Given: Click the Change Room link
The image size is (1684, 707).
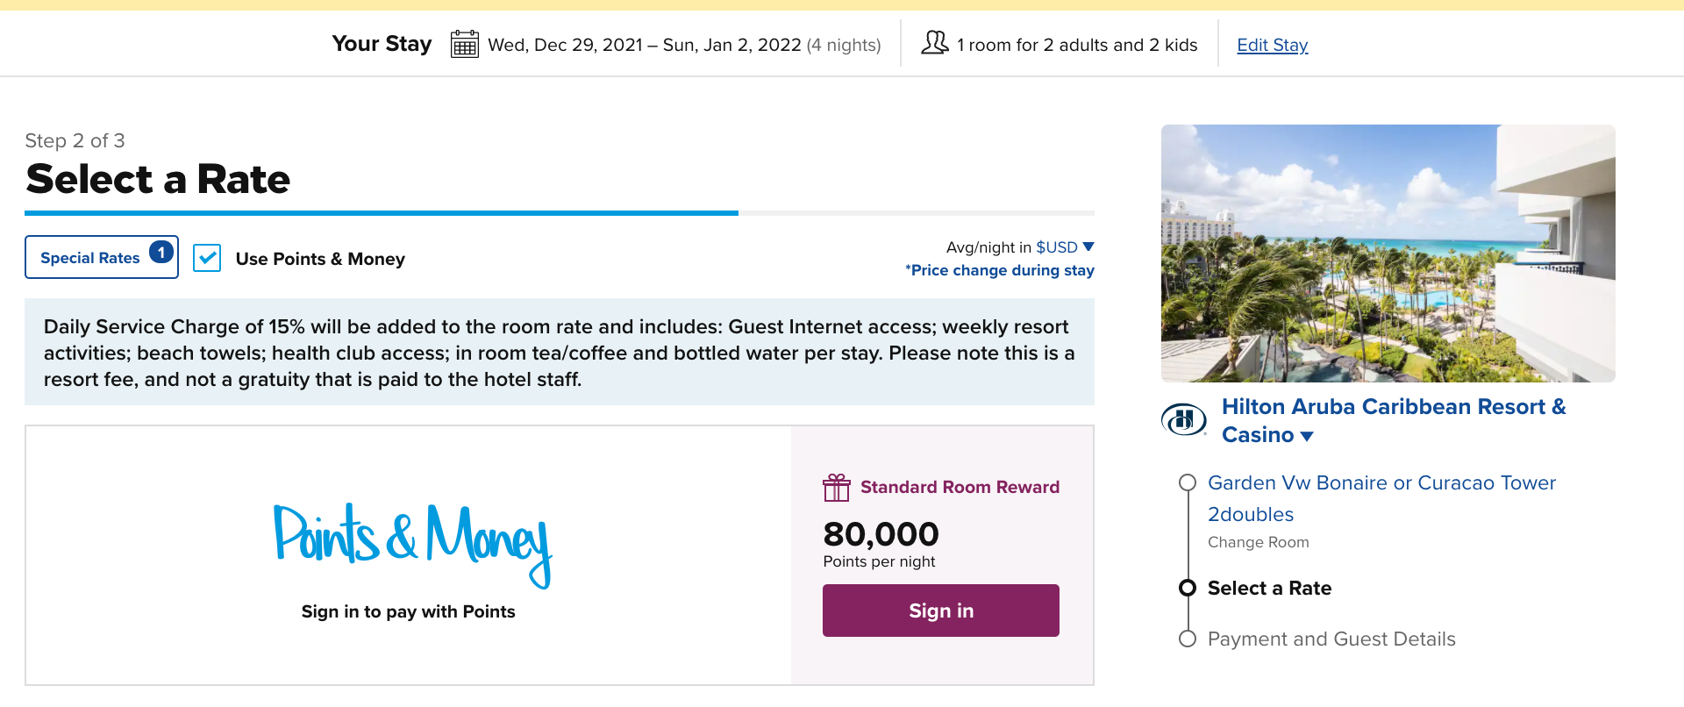Looking at the screenshot, I should [x=1258, y=542].
